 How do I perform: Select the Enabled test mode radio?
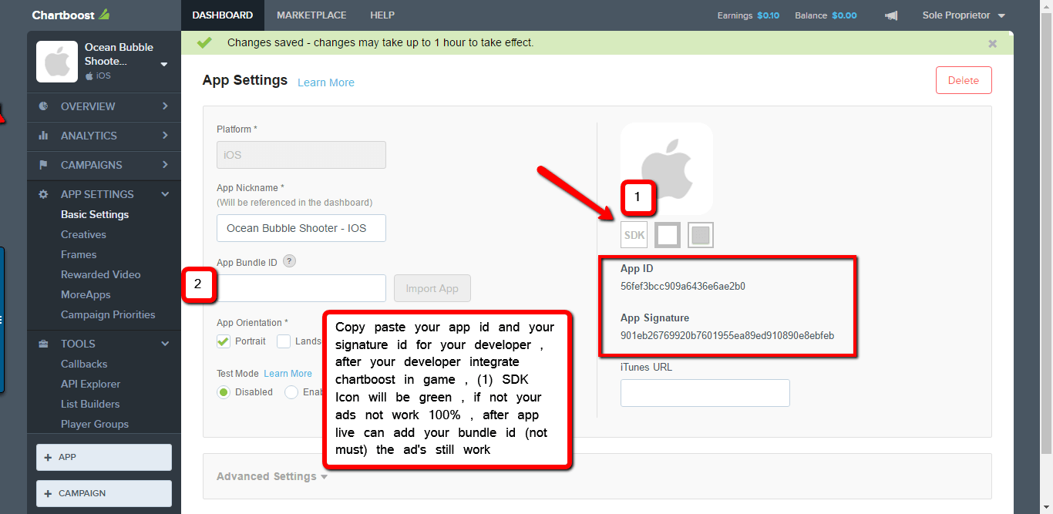click(x=291, y=392)
